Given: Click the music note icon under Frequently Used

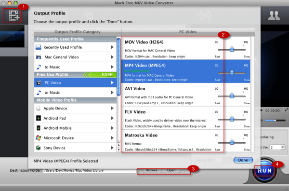Looking at the screenshot, I should pos(39,67).
